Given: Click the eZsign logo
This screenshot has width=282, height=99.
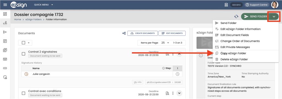Looking at the screenshot, I should click(19, 5).
